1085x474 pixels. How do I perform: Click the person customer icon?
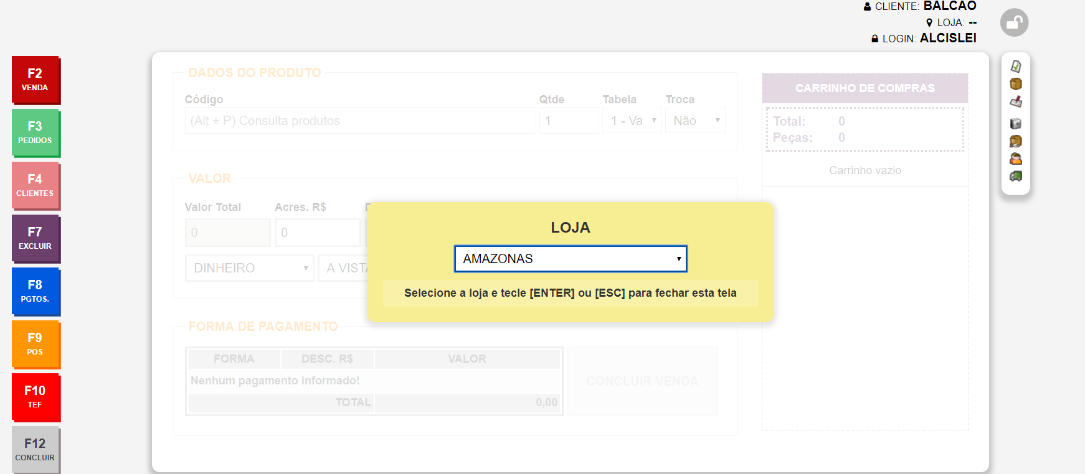(x=1016, y=159)
